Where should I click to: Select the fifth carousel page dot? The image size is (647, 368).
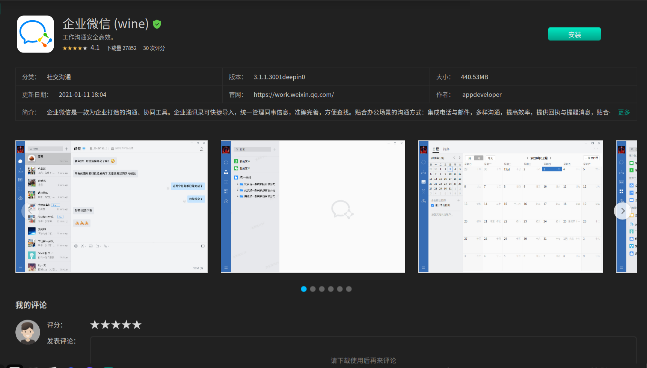pos(340,289)
